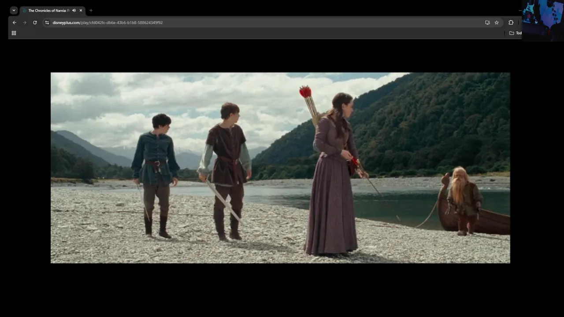Viewport: 564px width, 317px height.
Task: Bookmark this page with the star
Action: tap(497, 22)
